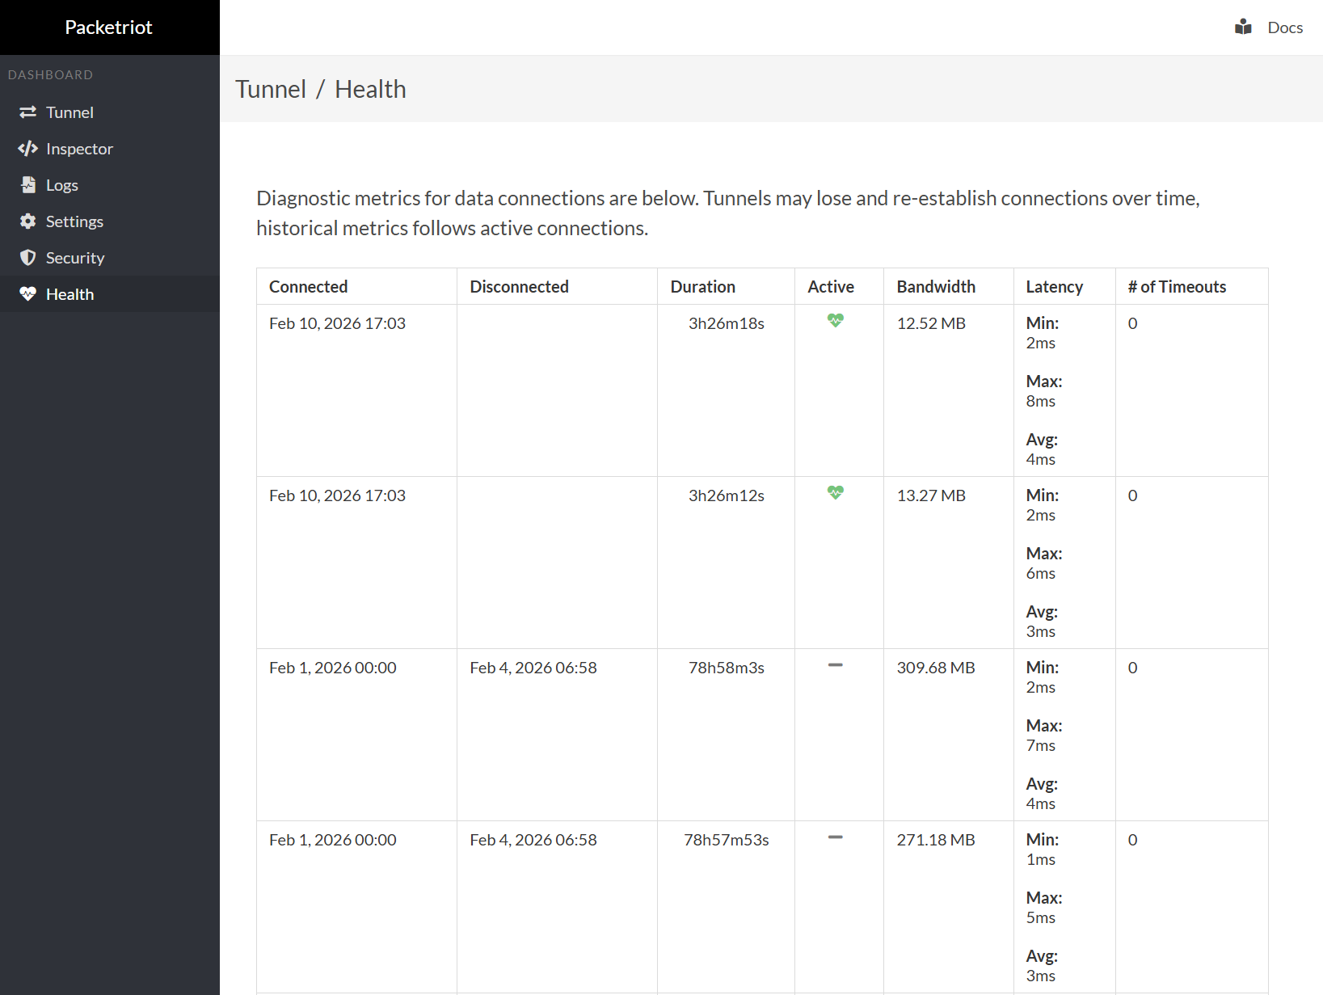Click the Latency column header

point(1055,286)
